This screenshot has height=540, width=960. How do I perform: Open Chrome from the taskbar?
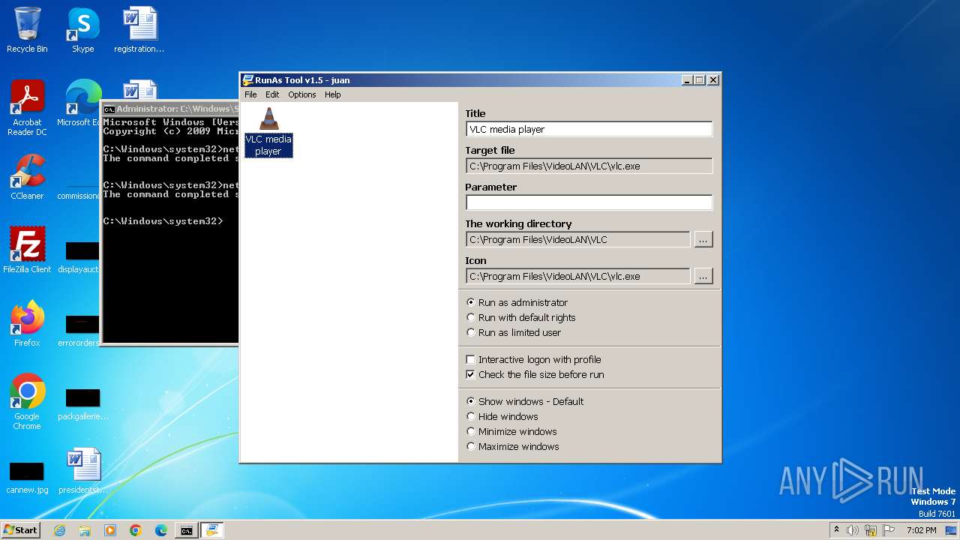coord(136,530)
